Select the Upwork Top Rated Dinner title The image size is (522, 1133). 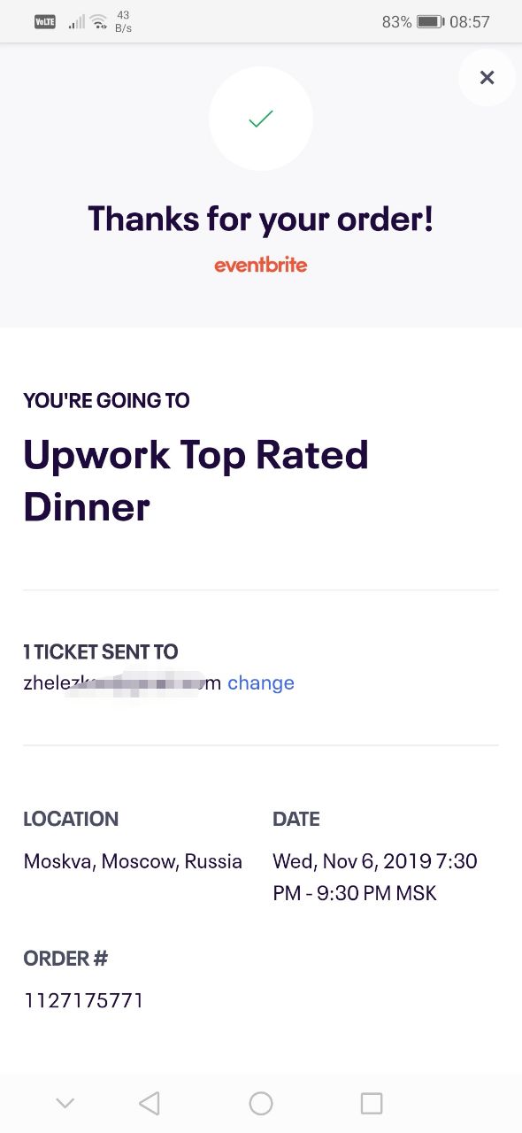coord(196,481)
